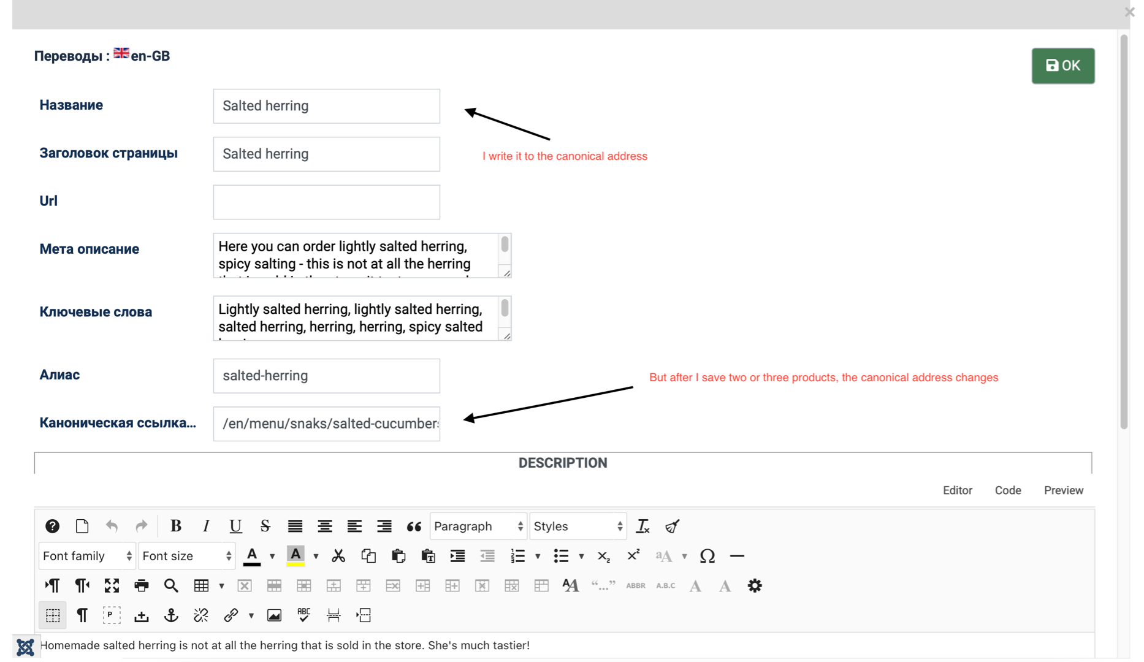1144x662 pixels.
Task: Open the Font size dropdown
Action: (x=187, y=556)
